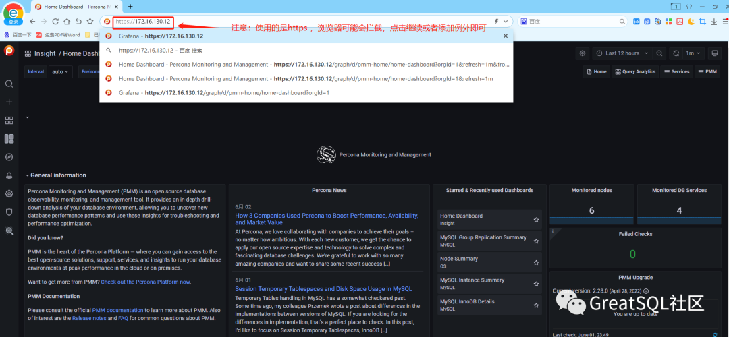Screen dimensions: 729x337
Task: Click the Baidu search magnifier icon
Action: click(622, 22)
